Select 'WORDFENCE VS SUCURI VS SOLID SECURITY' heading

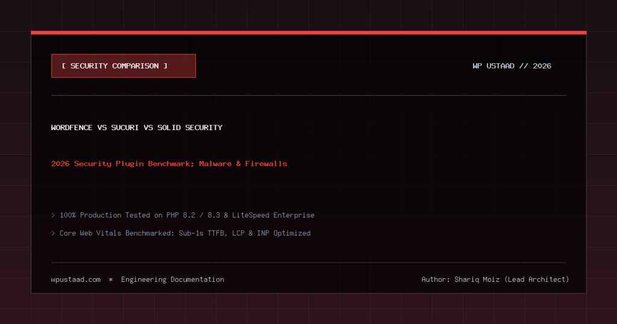coord(137,128)
